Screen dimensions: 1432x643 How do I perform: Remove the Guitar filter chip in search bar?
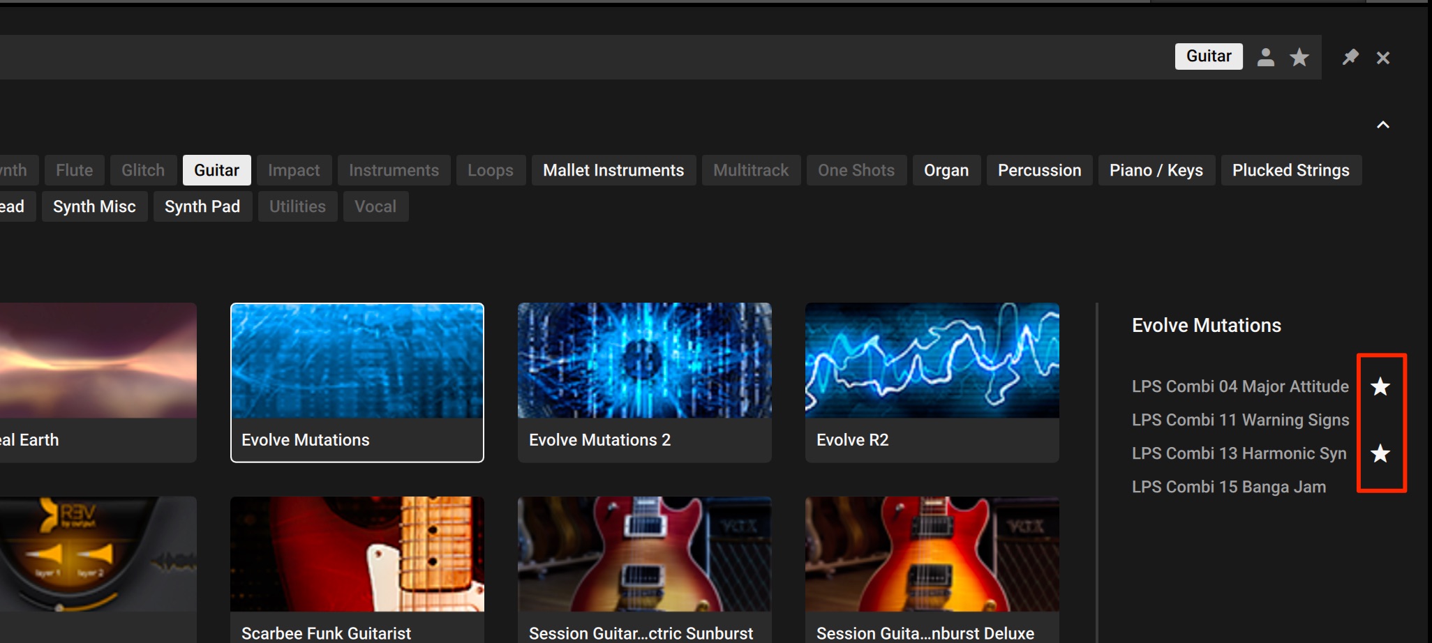pos(1209,56)
